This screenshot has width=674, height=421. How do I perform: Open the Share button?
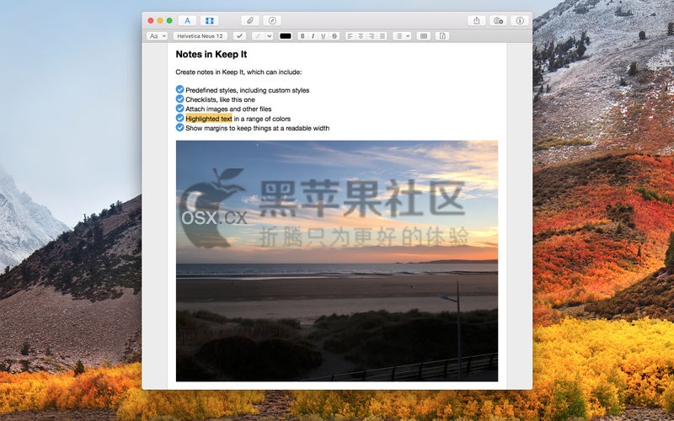click(476, 20)
